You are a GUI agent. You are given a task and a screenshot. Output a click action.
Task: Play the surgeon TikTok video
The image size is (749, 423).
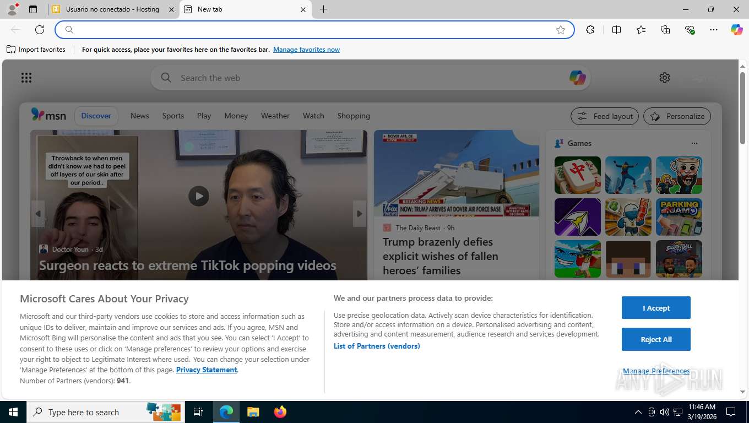point(199,196)
